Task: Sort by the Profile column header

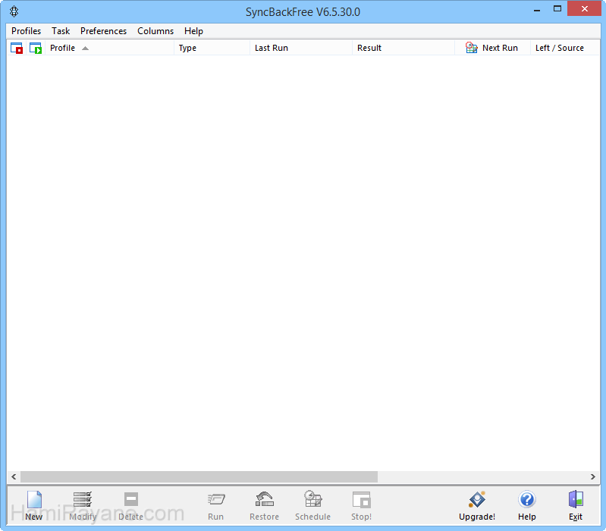Action: tap(109, 48)
